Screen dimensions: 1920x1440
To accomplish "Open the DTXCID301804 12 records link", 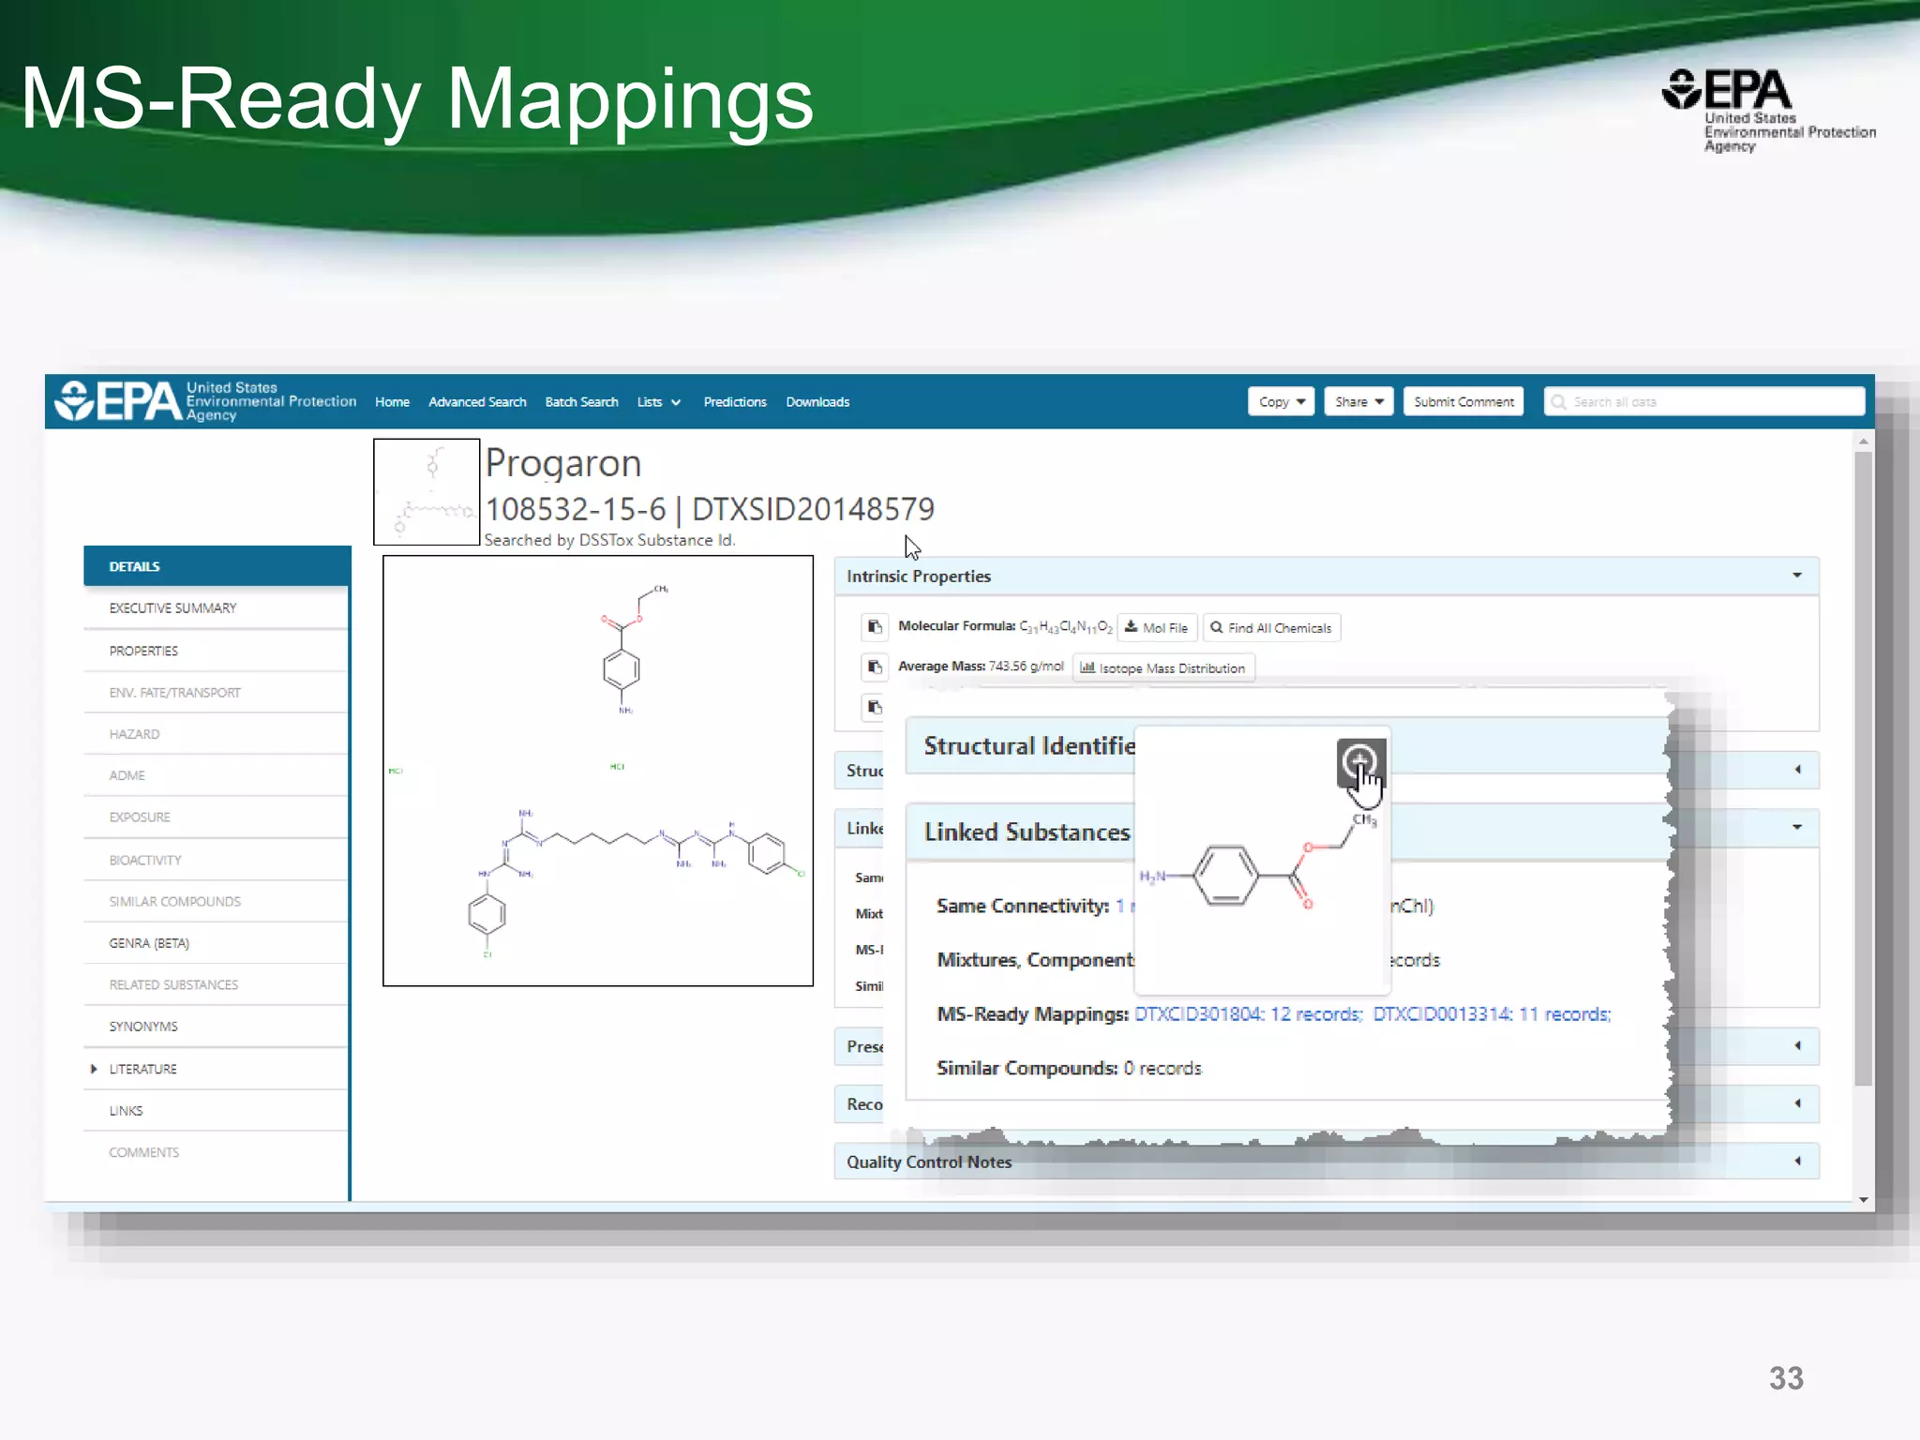I will tap(1248, 1014).
